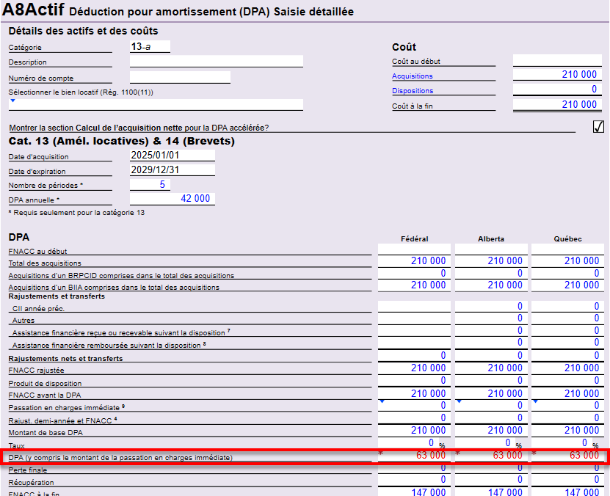Focus the Numéro de compte field
This screenshot has width=610, height=496.
(180, 77)
